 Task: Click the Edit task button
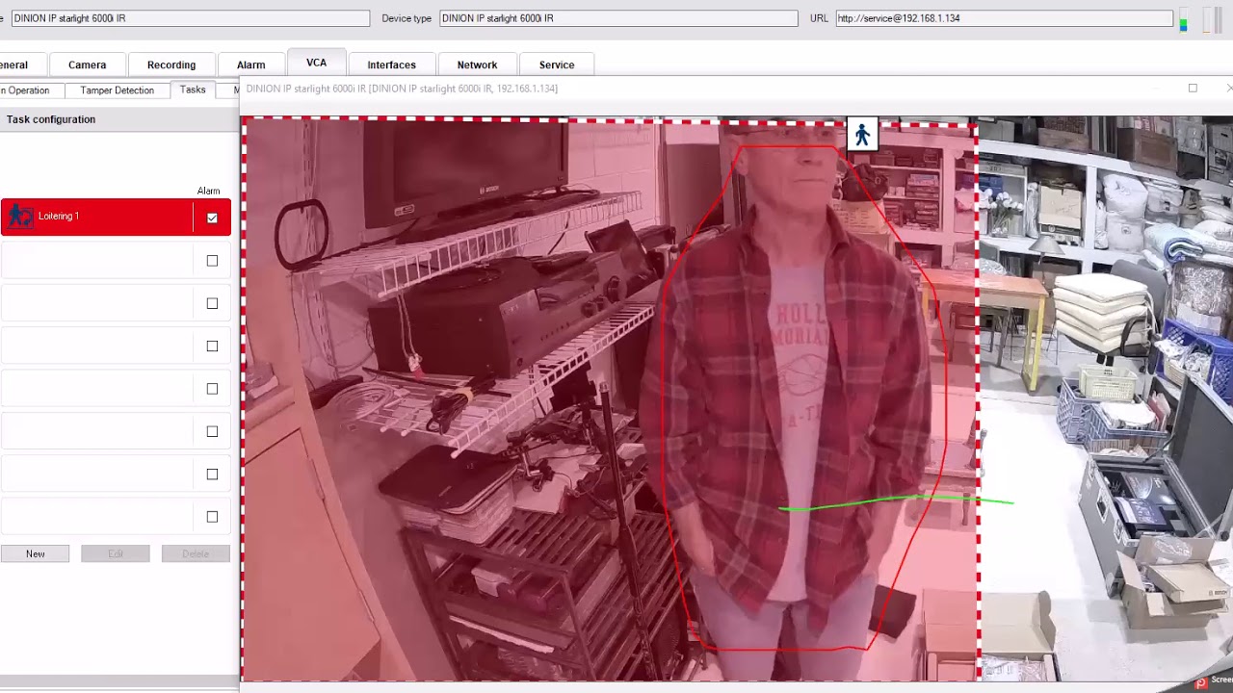116,553
